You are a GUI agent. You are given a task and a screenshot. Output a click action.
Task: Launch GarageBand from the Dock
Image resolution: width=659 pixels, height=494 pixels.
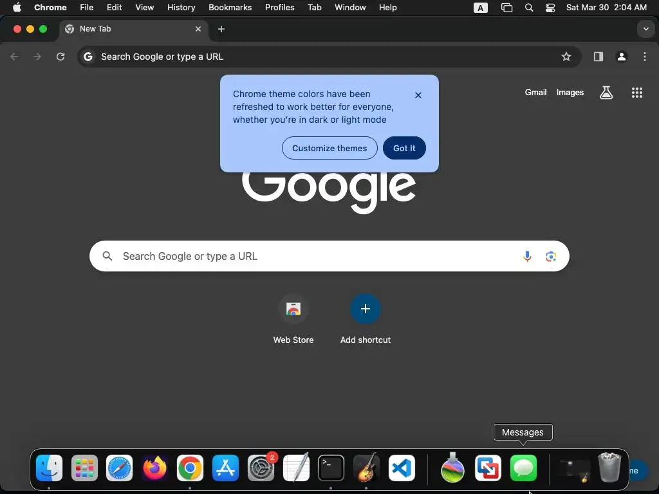[x=366, y=468]
